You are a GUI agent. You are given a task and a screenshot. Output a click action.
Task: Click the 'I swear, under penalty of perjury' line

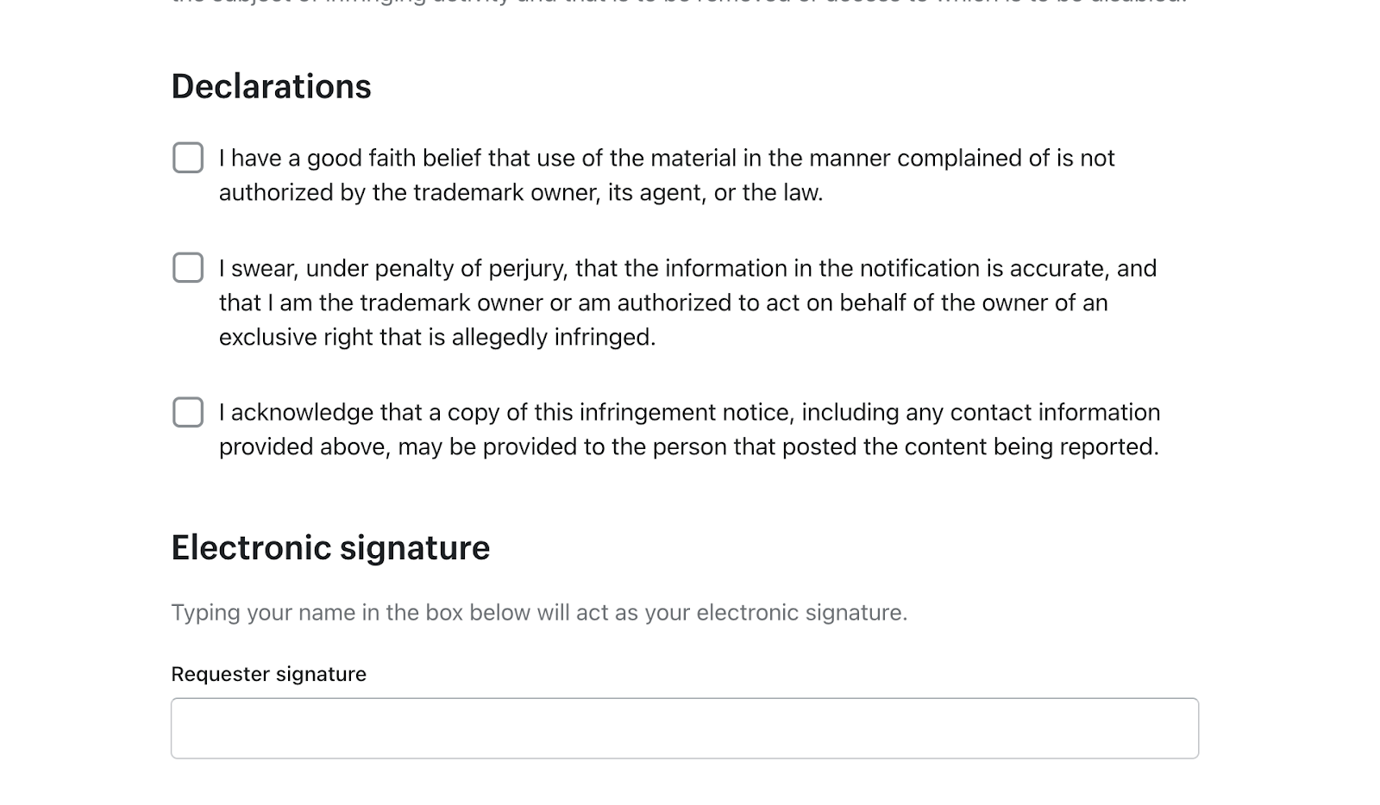(x=687, y=269)
